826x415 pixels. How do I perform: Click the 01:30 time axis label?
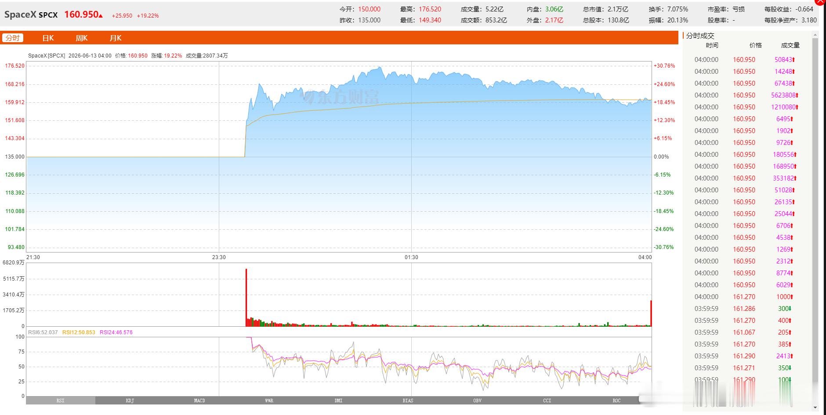[411, 257]
